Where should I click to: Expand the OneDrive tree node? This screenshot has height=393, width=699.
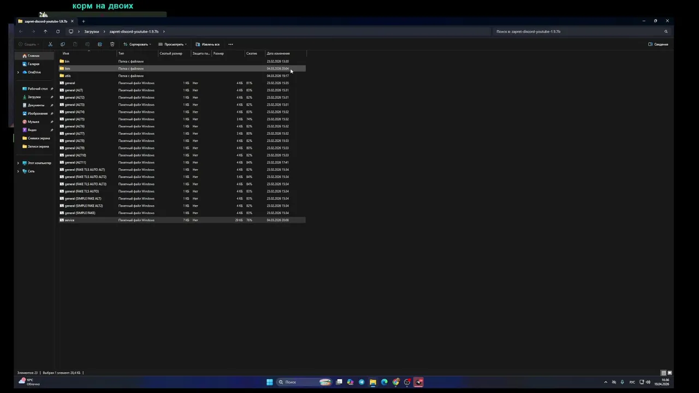18,72
